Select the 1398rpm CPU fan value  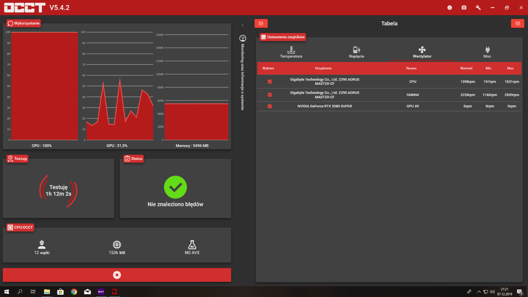(468, 82)
